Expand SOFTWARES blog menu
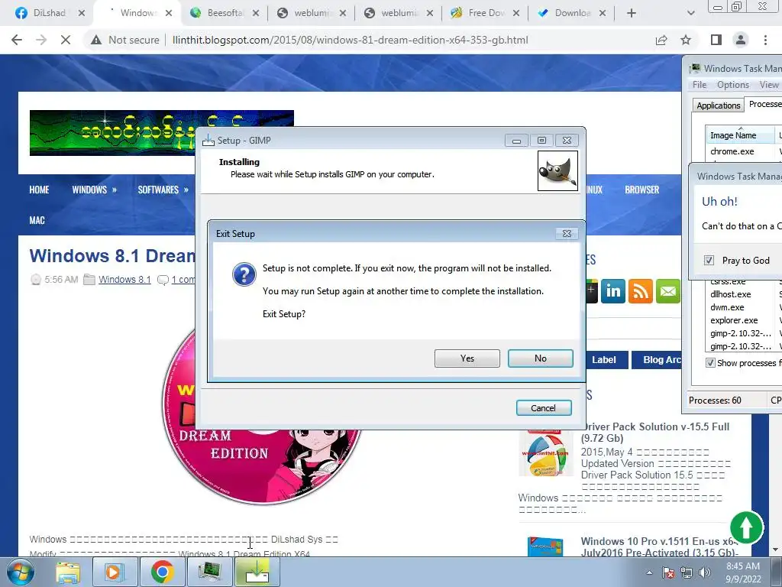The height and width of the screenshot is (587, 782). pos(163,190)
